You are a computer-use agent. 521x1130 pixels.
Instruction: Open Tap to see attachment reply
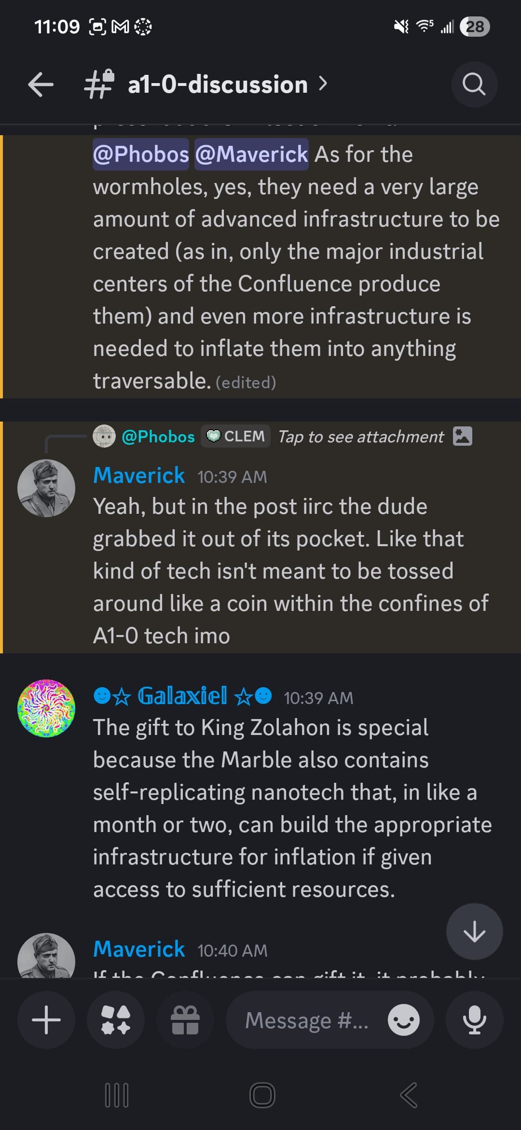pos(361,437)
